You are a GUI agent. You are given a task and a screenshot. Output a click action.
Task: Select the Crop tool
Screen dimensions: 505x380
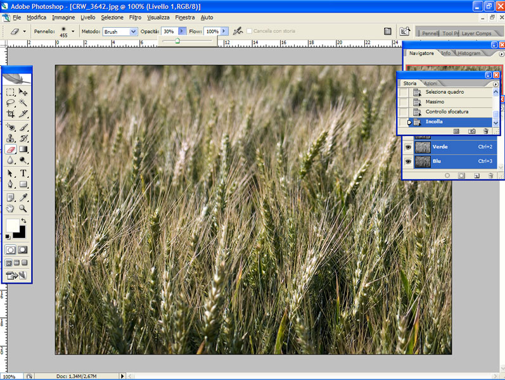point(11,114)
